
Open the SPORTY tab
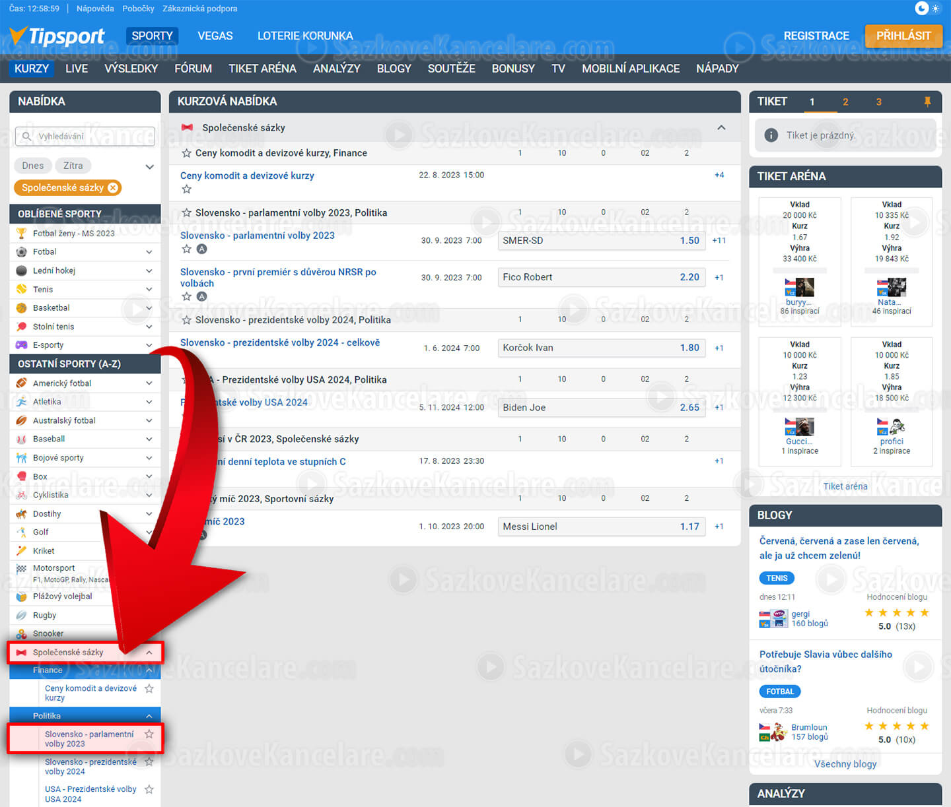click(152, 36)
